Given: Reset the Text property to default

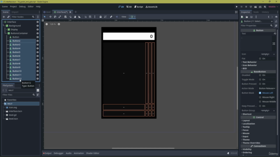Looking at the screenshot, I should (275, 34).
